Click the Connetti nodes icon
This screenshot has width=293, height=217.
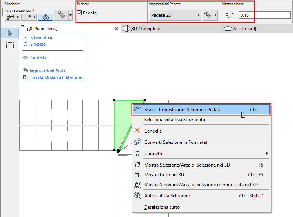tap(137, 153)
